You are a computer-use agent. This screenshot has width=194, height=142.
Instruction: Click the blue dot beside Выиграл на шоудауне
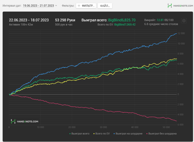click(x=114, y=134)
